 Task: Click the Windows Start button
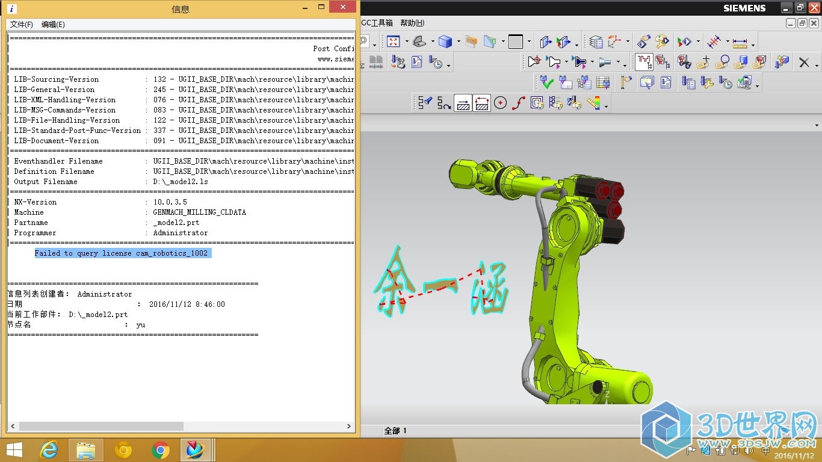pos(14,450)
